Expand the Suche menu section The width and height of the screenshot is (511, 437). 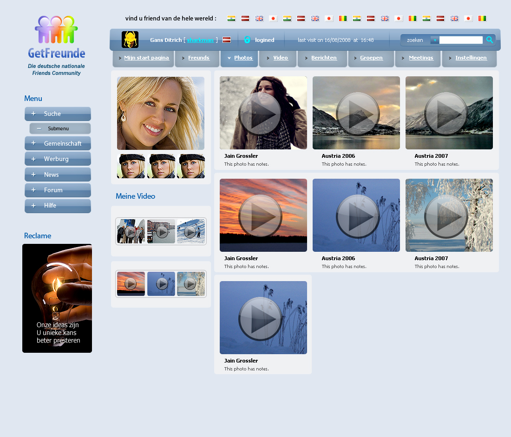(x=33, y=114)
